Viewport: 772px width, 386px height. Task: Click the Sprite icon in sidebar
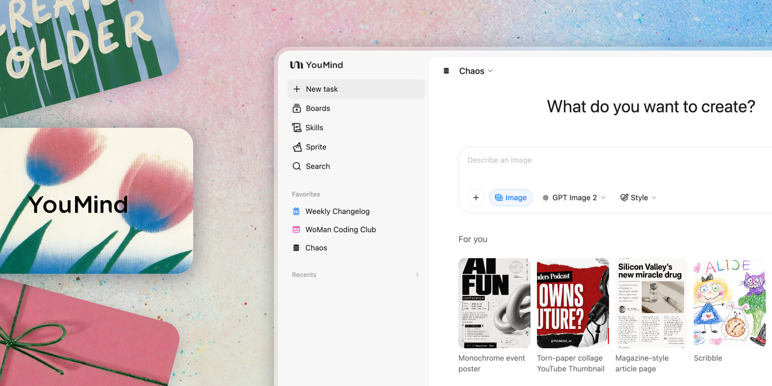click(x=297, y=147)
